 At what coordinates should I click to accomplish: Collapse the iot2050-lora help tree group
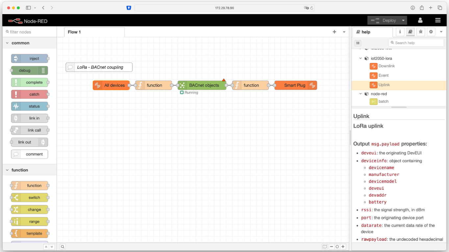click(361, 58)
